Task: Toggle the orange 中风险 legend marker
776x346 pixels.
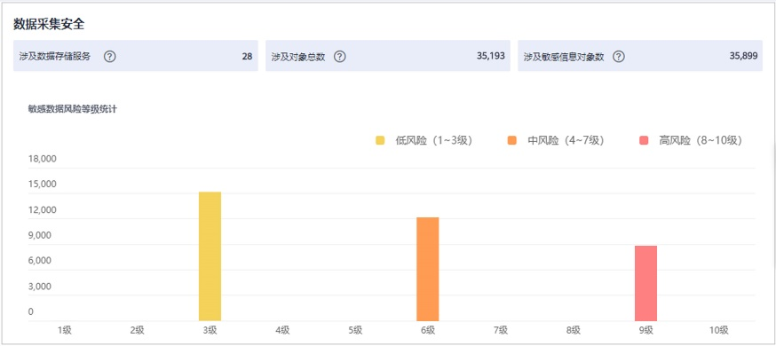Action: [x=511, y=140]
